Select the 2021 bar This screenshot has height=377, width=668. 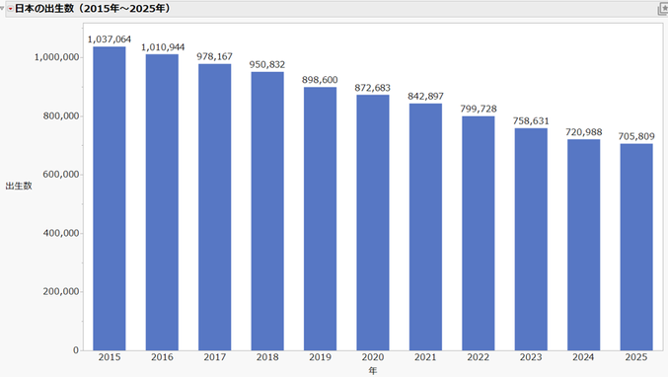[425, 227]
